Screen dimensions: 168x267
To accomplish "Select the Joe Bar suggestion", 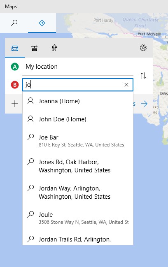I will coord(78,141).
